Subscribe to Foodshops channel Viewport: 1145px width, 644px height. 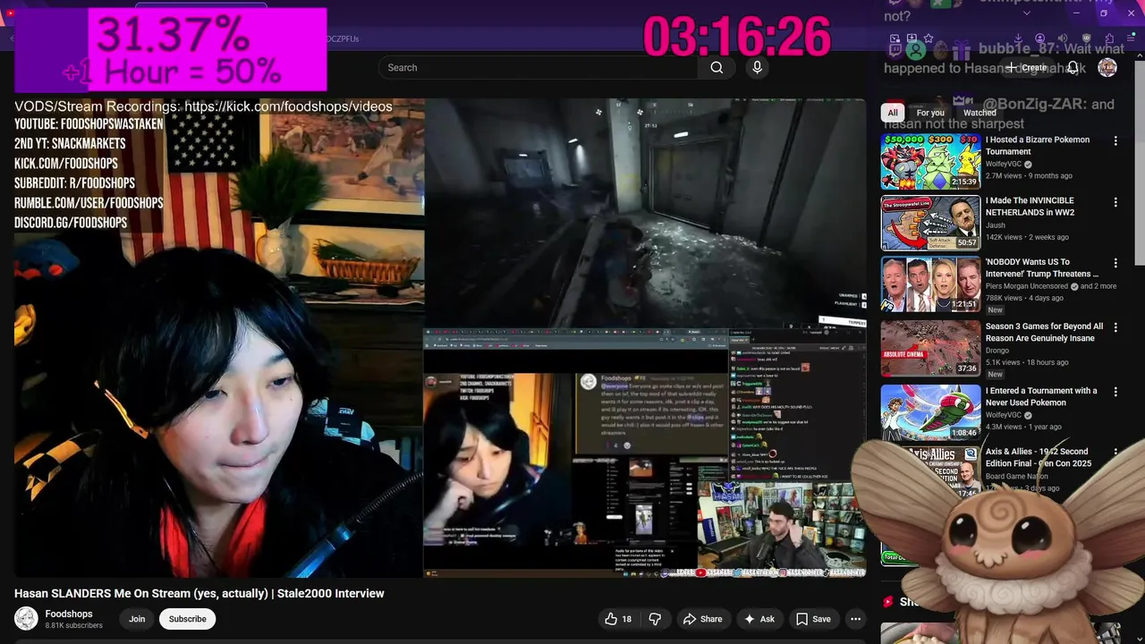(188, 619)
